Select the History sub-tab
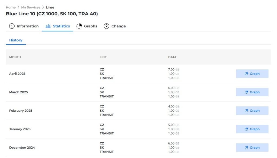 coord(16,40)
